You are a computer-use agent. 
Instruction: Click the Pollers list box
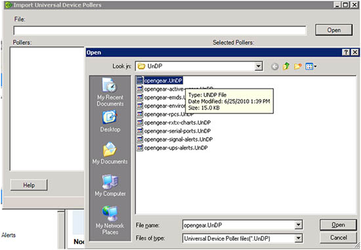47,109
